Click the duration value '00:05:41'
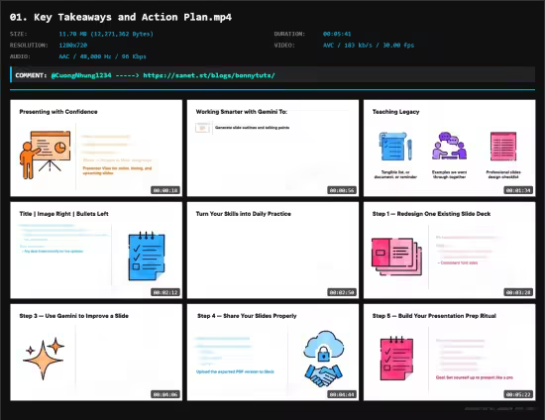 tap(337, 34)
